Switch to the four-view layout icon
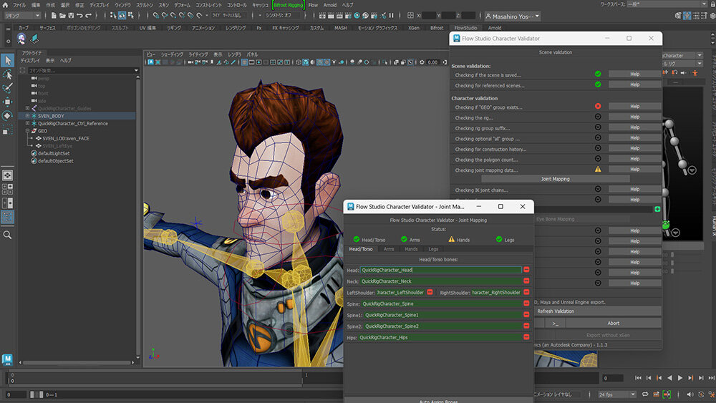 click(x=7, y=190)
